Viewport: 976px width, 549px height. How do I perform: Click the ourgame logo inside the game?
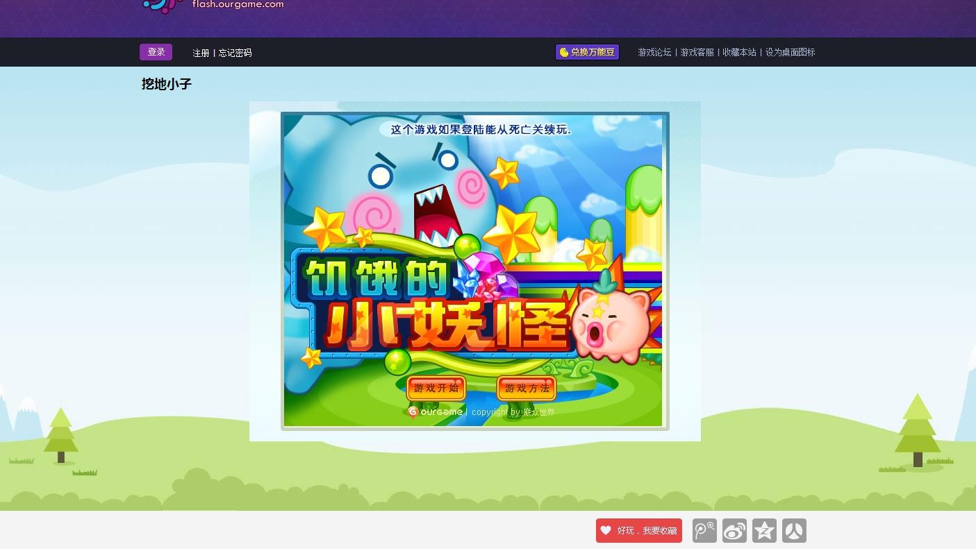(x=435, y=412)
